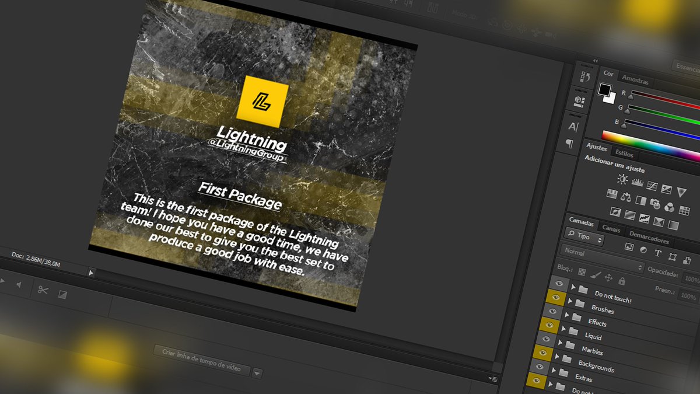
Task: Add a Color Balance adjustment
Action: coord(626,197)
